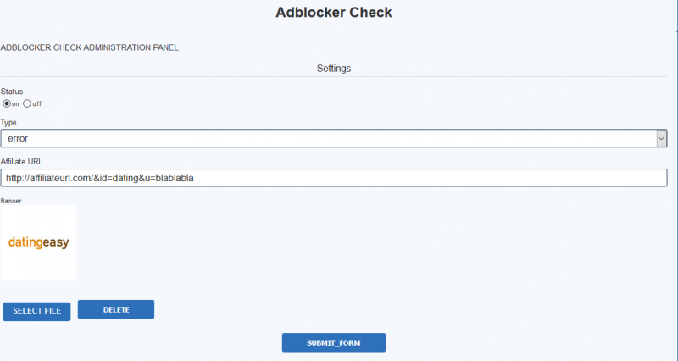Submit settings with the SUBMIT_FORM button
Viewport: 678px width, 361px height.
(x=334, y=342)
